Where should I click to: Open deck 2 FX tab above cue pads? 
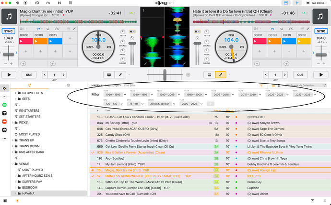point(291,29)
